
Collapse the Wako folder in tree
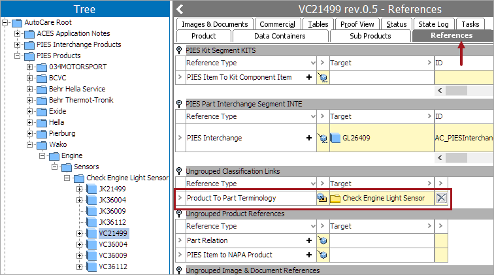click(30, 144)
